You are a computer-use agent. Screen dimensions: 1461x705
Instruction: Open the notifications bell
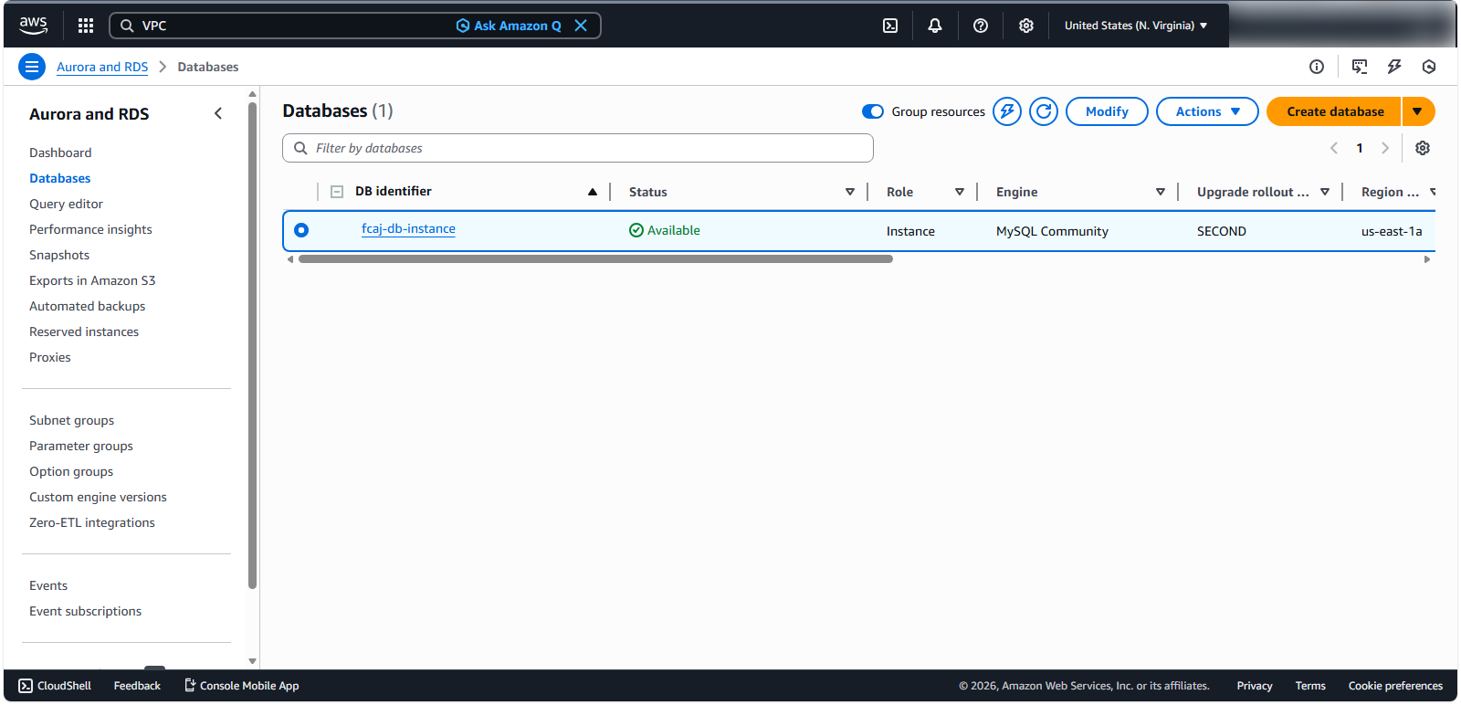tap(935, 26)
